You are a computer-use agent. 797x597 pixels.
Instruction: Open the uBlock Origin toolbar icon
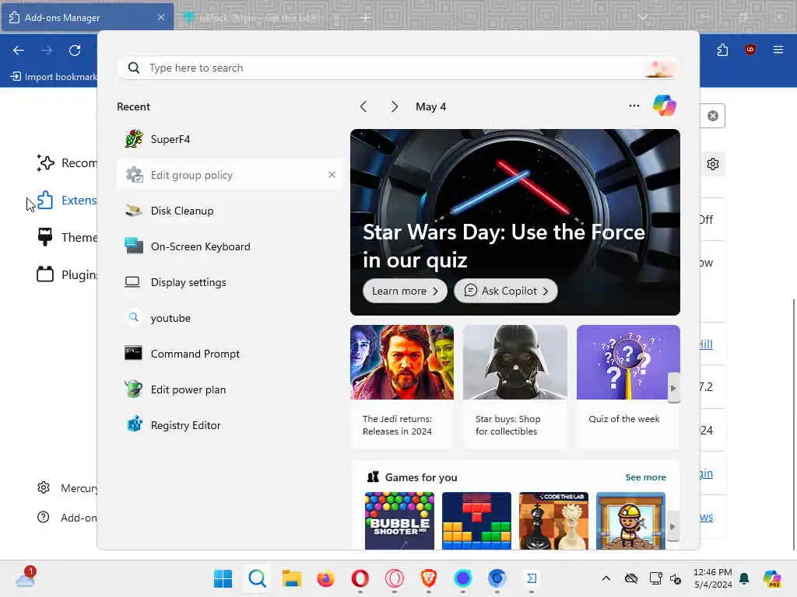[x=750, y=50]
